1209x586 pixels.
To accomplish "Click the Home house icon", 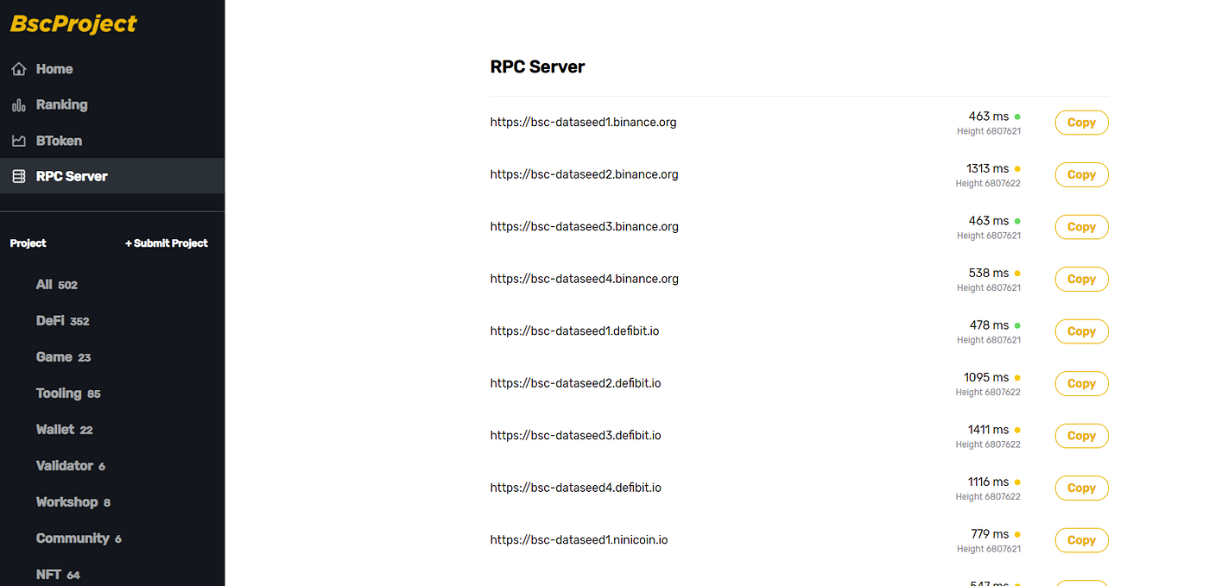I will (x=19, y=69).
